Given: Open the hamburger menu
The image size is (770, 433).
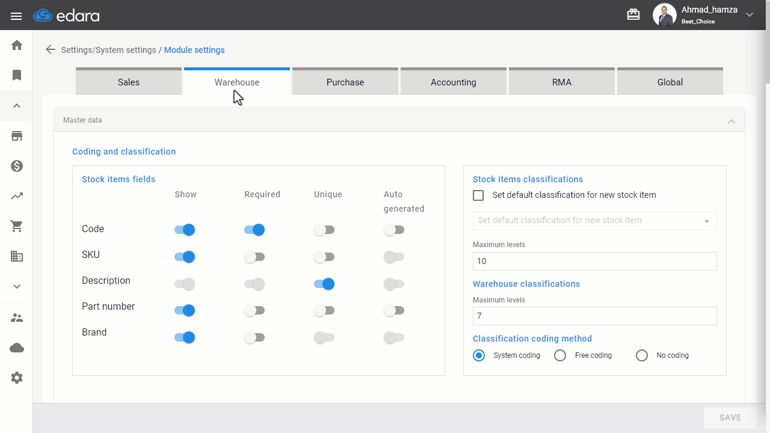Looking at the screenshot, I should pyautogui.click(x=16, y=16).
